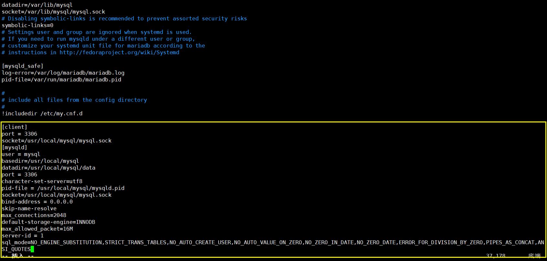Click 'NO_ENGINE_SUBSTITUTION' in the sql_mode line
Screen dimensions: 547x261
click(66, 242)
